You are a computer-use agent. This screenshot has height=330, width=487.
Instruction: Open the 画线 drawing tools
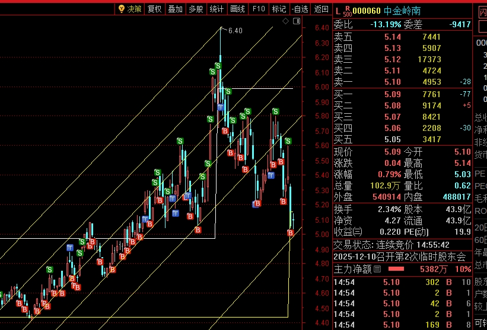point(237,9)
